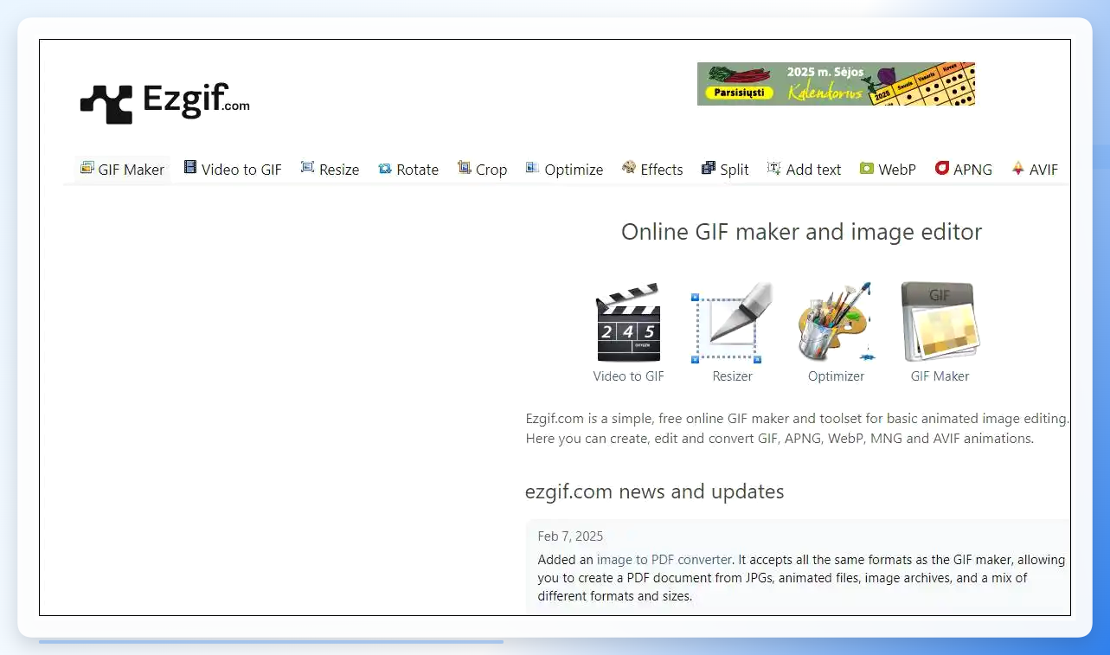This screenshot has height=655, width=1110.
Task: Click the 'Online GIF maker and image editor' heading
Action: coord(802,232)
